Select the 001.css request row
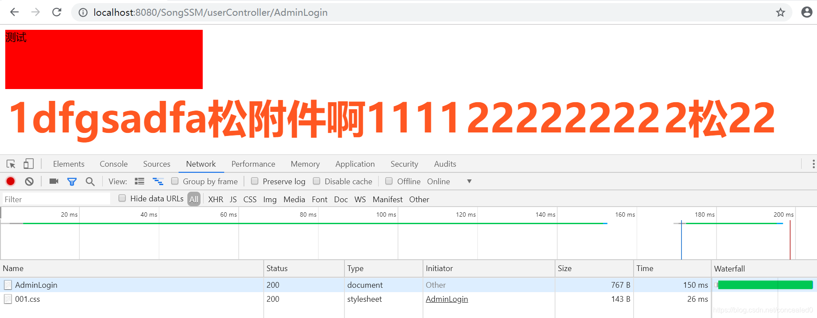Viewport: 817px width, 318px height. click(408, 299)
